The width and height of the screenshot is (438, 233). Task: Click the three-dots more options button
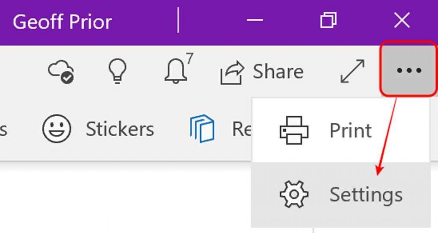[409, 70]
